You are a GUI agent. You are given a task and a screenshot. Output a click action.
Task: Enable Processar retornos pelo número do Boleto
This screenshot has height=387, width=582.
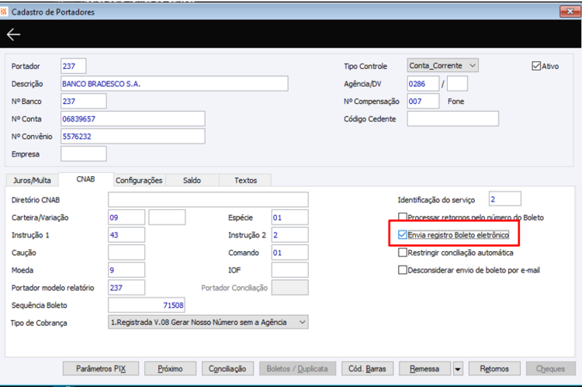(402, 217)
